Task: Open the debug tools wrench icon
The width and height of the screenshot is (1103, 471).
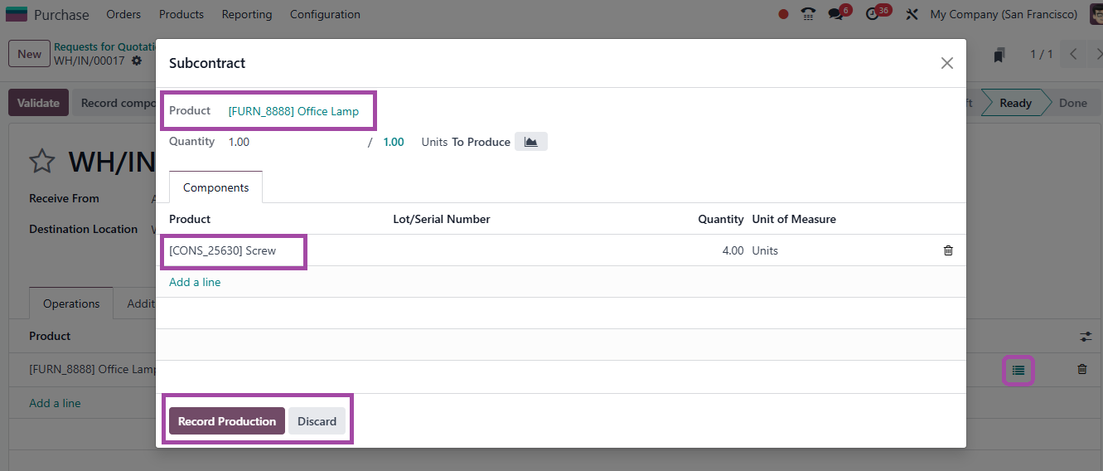Action: tap(912, 14)
